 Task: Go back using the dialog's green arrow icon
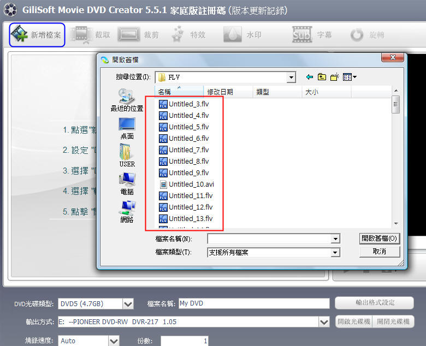coord(310,77)
